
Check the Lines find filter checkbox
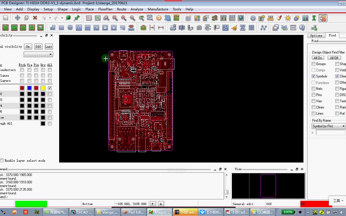pyautogui.click(x=313, y=113)
